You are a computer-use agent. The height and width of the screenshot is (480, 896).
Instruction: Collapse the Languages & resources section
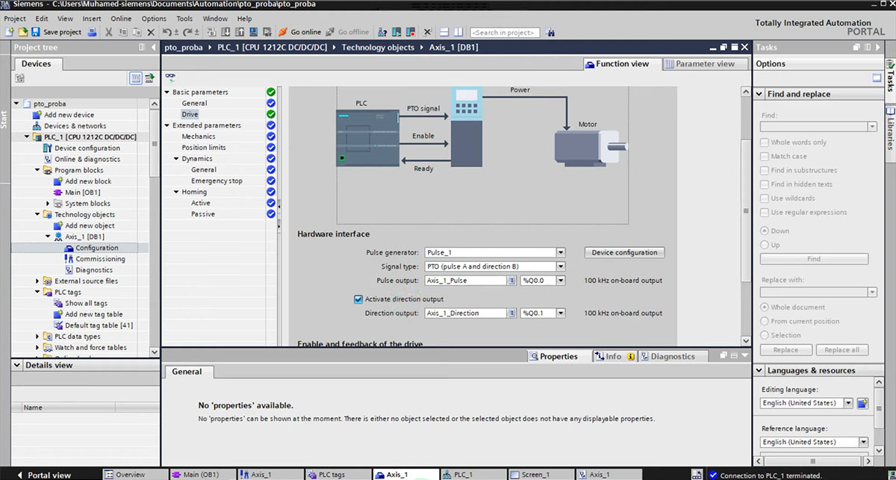759,370
